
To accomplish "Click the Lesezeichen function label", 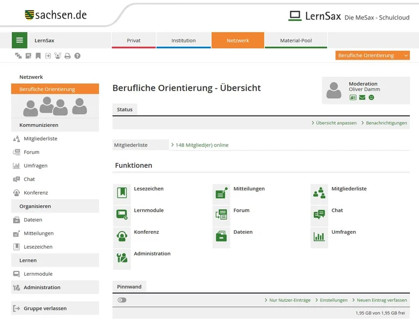I will (149, 189).
